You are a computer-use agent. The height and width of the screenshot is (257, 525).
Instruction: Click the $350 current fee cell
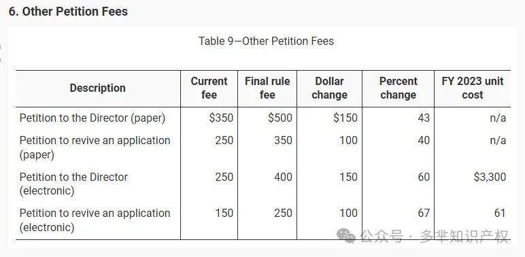[221, 118]
